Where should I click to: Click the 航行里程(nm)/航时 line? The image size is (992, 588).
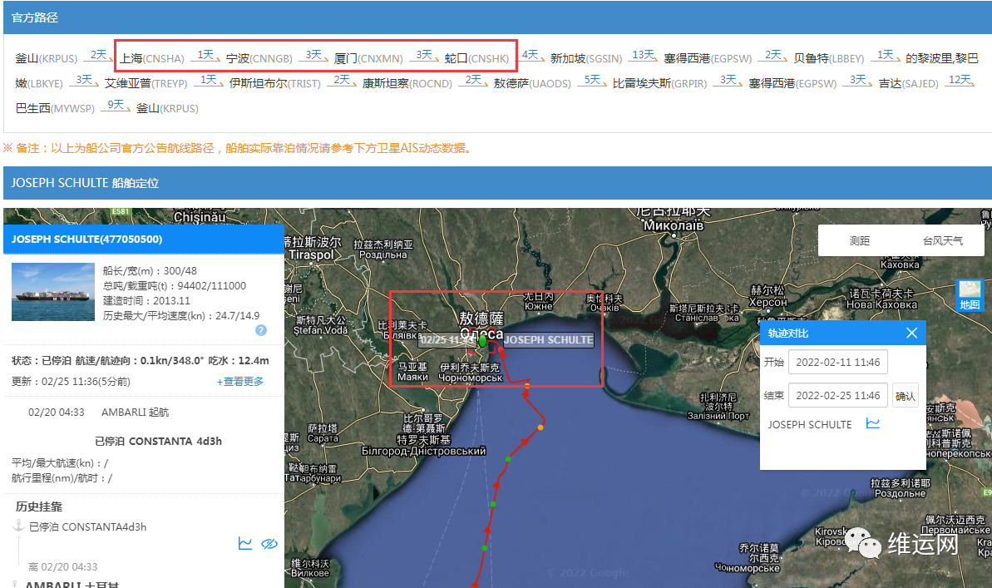(62, 478)
